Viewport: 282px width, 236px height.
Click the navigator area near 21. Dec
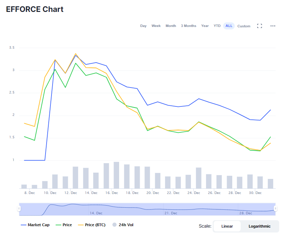pyautogui.click(x=171, y=213)
